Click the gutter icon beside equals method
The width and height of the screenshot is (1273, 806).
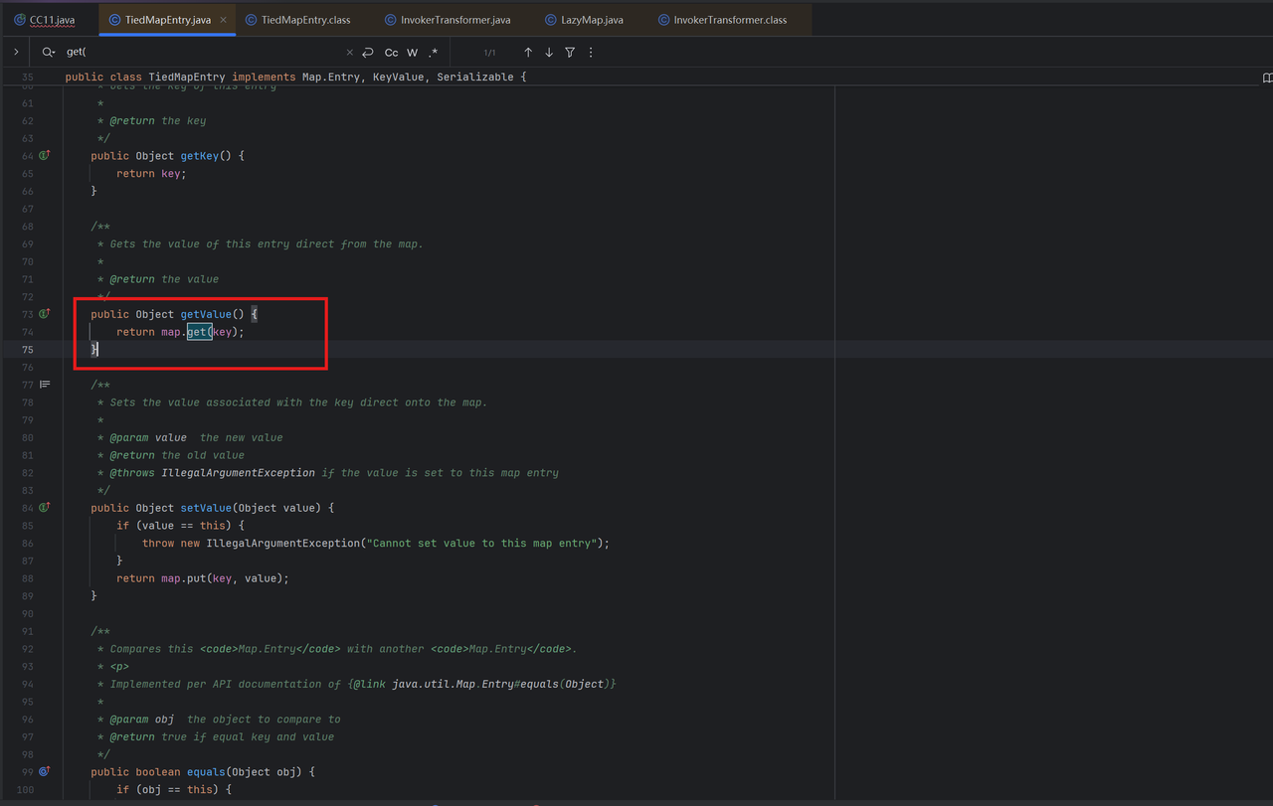pyautogui.click(x=45, y=772)
